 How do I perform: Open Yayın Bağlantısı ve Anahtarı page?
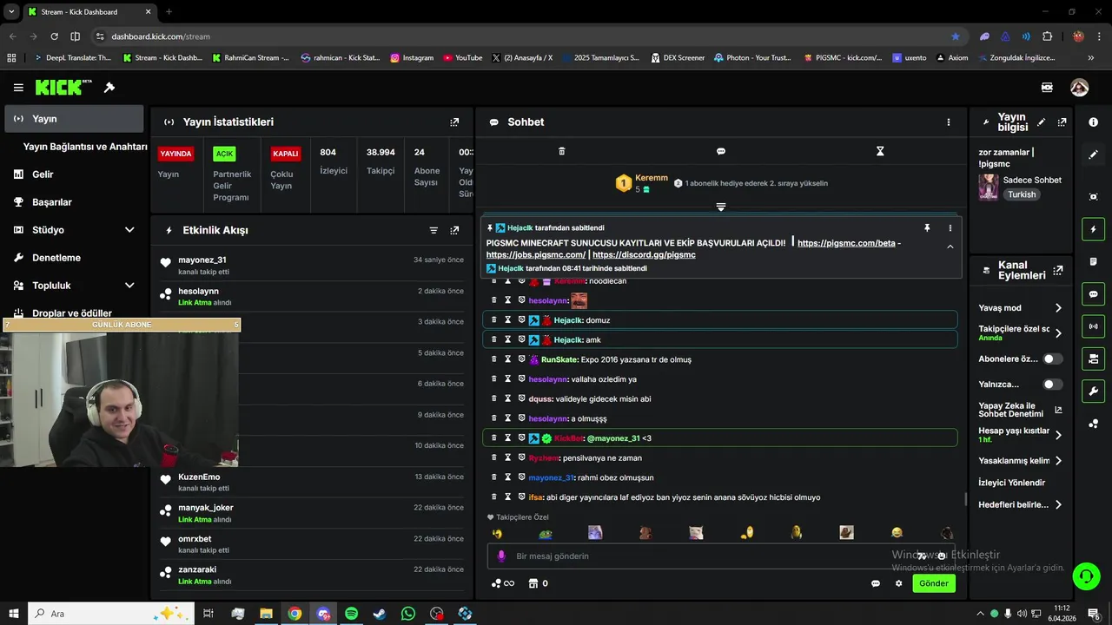tap(85, 147)
